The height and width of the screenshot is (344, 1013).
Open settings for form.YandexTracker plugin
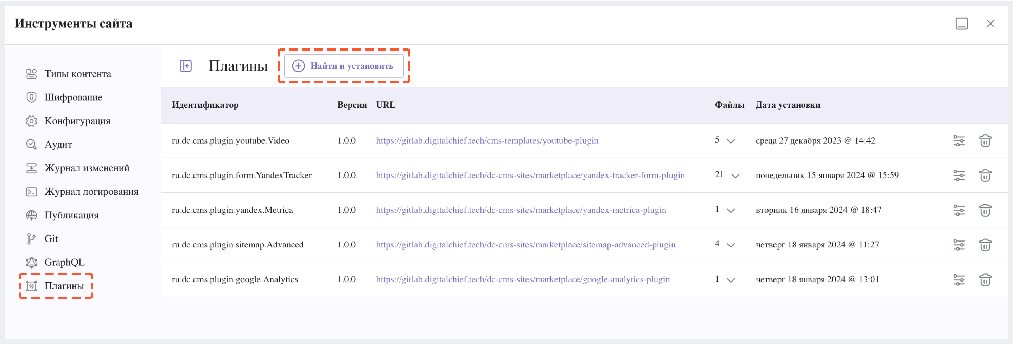[959, 175]
